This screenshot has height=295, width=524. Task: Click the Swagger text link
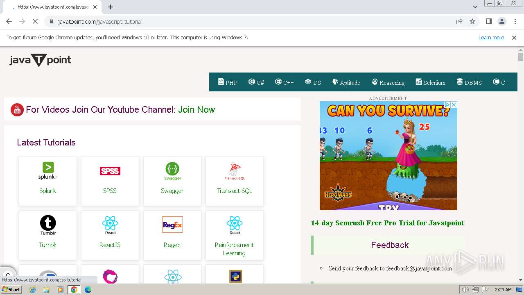tap(172, 191)
